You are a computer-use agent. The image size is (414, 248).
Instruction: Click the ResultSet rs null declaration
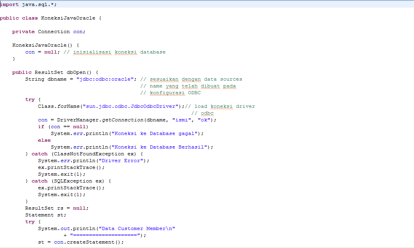[x=56, y=208]
